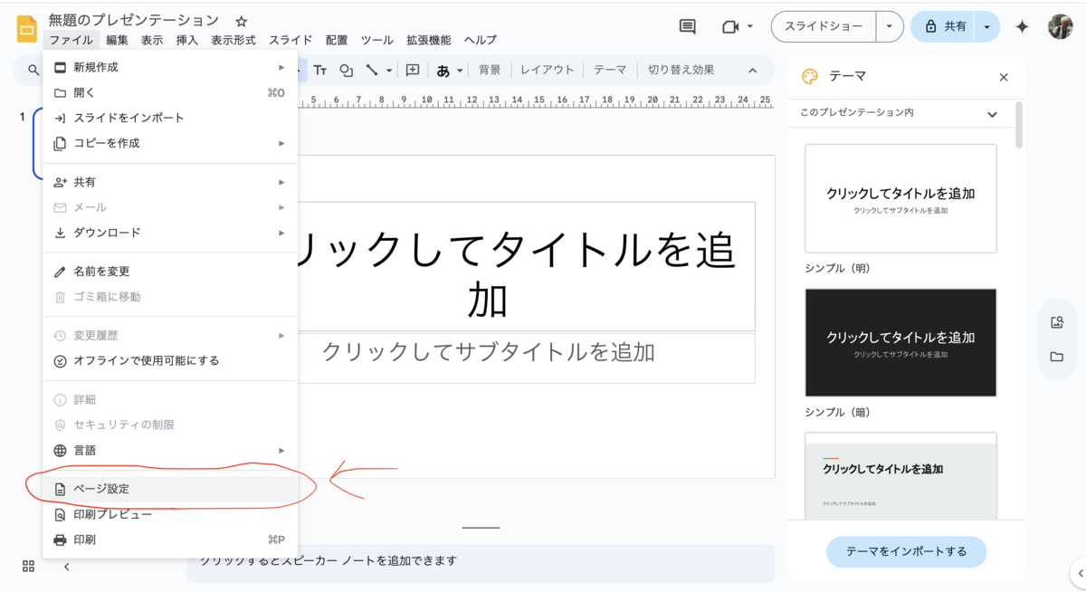Image resolution: width=1086 pixels, height=592 pixels.
Task: Expand the 新規作成 submenu
Action: (170, 67)
